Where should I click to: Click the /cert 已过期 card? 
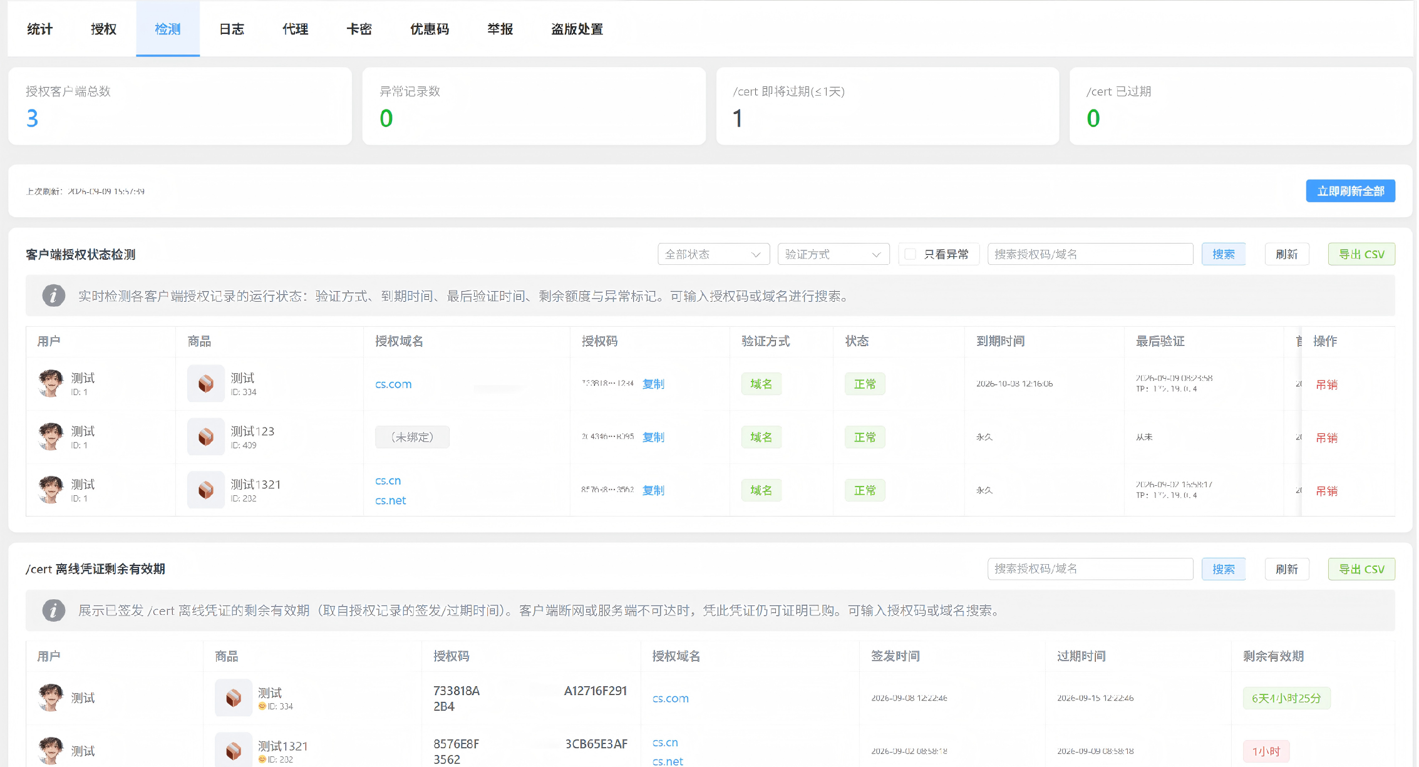[1241, 106]
